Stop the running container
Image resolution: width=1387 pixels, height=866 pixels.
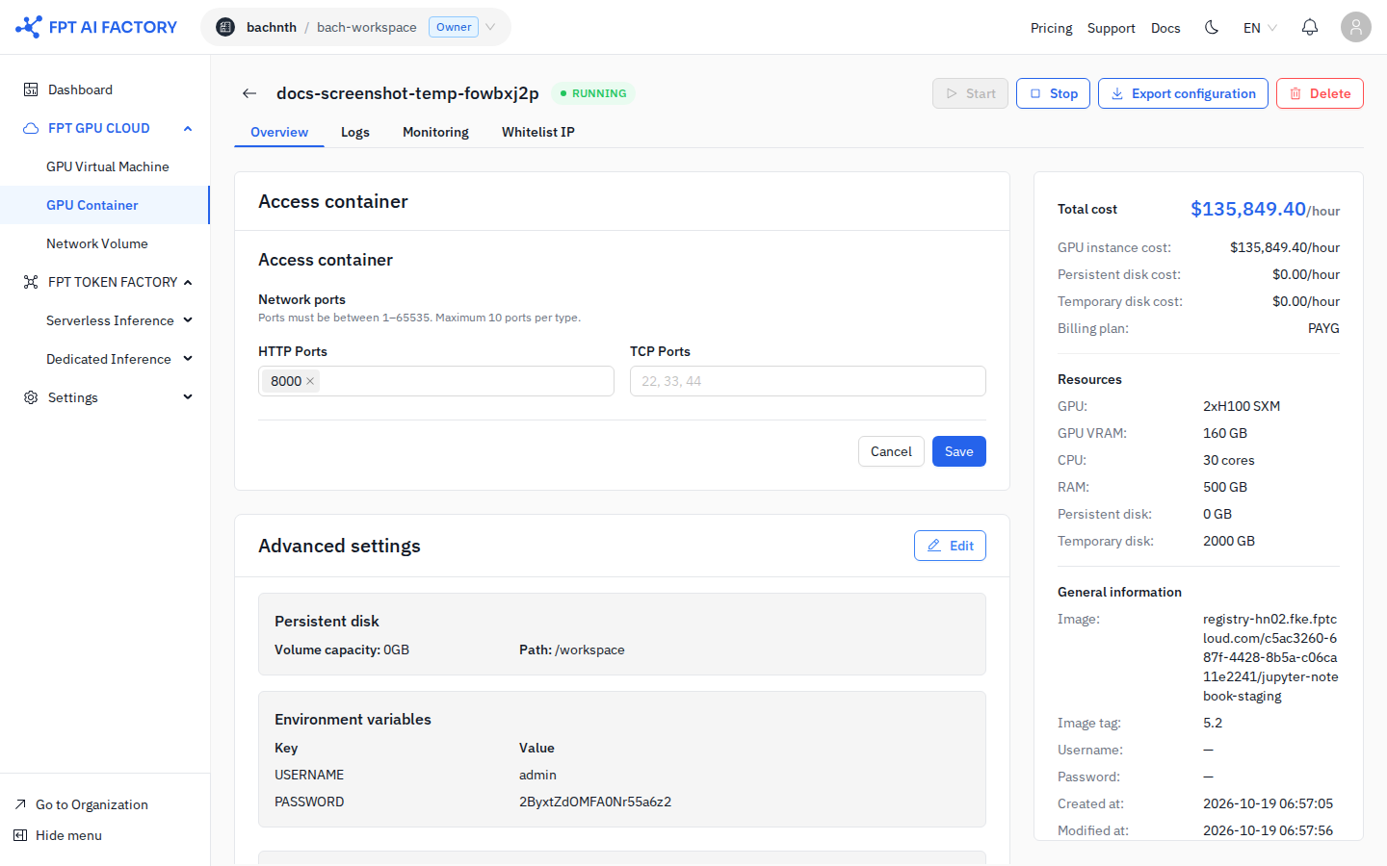point(1053,93)
